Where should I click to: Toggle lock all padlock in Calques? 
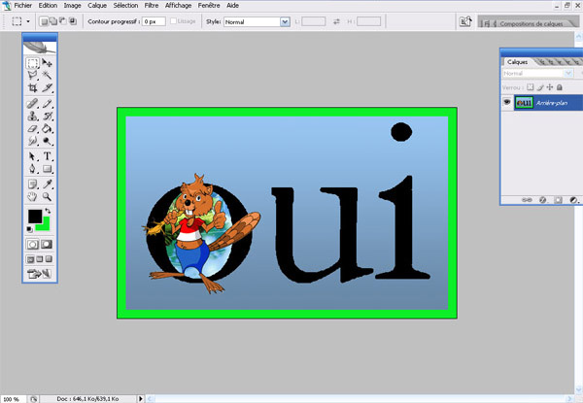tap(560, 87)
